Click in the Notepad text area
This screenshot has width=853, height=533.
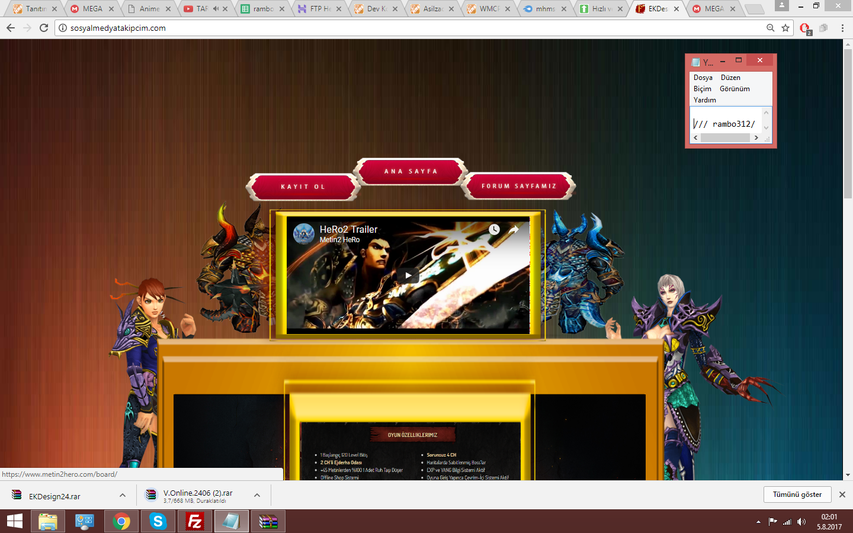[725, 120]
